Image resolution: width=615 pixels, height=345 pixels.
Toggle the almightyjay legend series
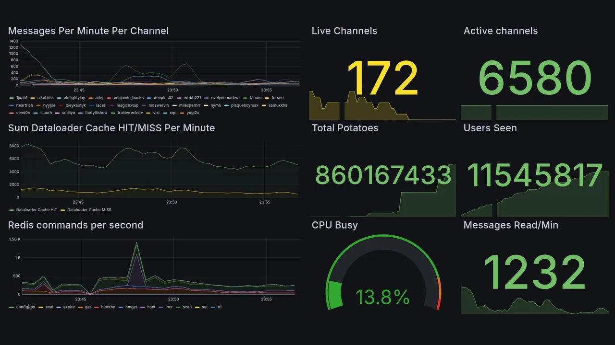point(74,98)
